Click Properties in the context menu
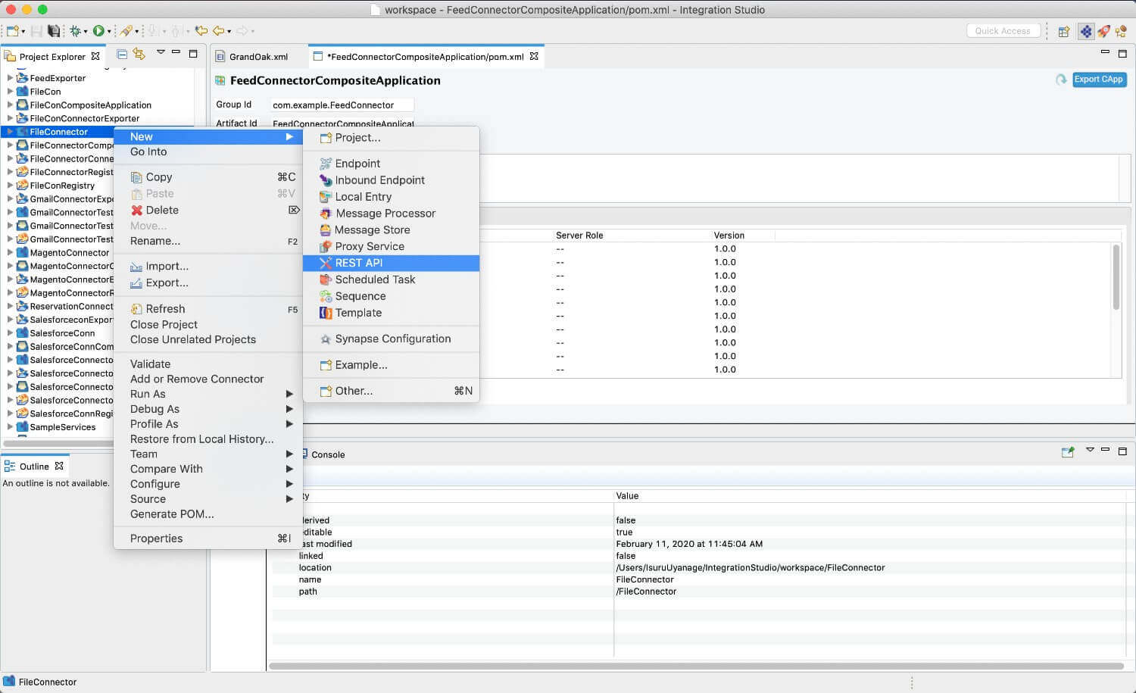The height and width of the screenshot is (693, 1136). pos(156,538)
